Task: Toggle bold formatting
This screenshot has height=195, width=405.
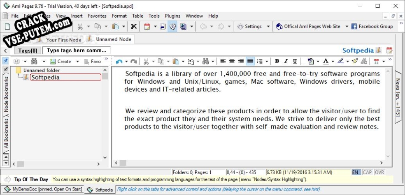Action: (x=277, y=61)
